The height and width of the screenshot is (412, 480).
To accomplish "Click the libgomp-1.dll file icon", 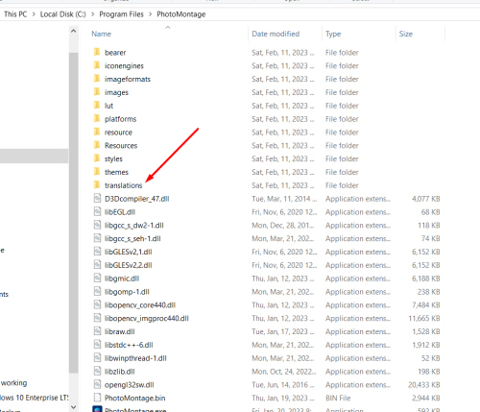I will point(97,291).
